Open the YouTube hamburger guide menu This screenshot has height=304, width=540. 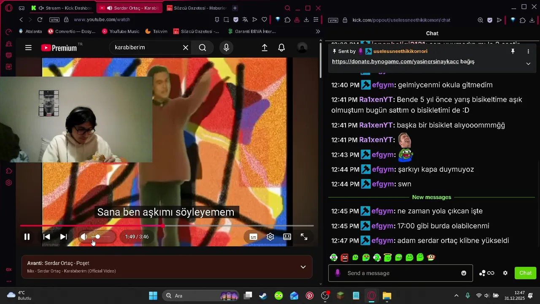pyautogui.click(x=28, y=48)
